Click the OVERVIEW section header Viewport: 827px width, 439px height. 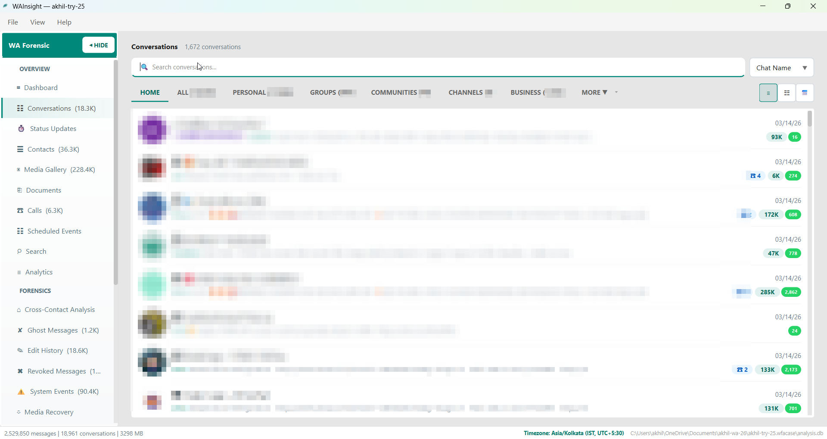coord(35,69)
